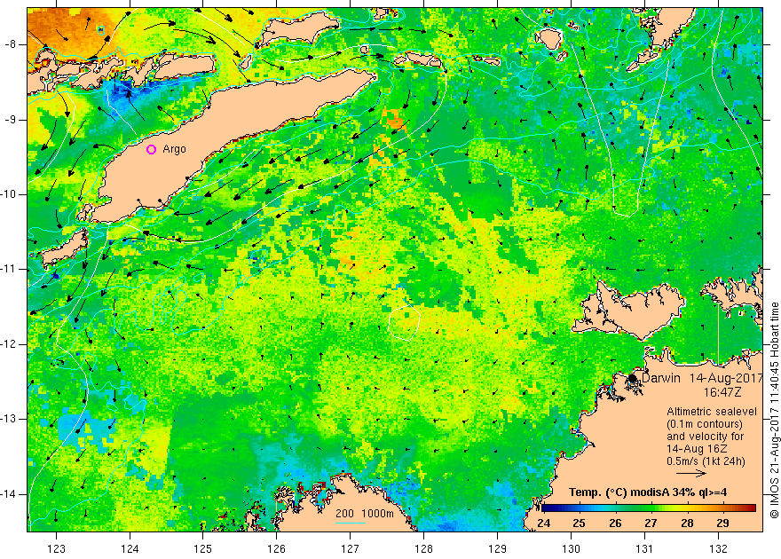Click the 24 value on temperature scale
Screen dimensions: 781x559
(544, 524)
